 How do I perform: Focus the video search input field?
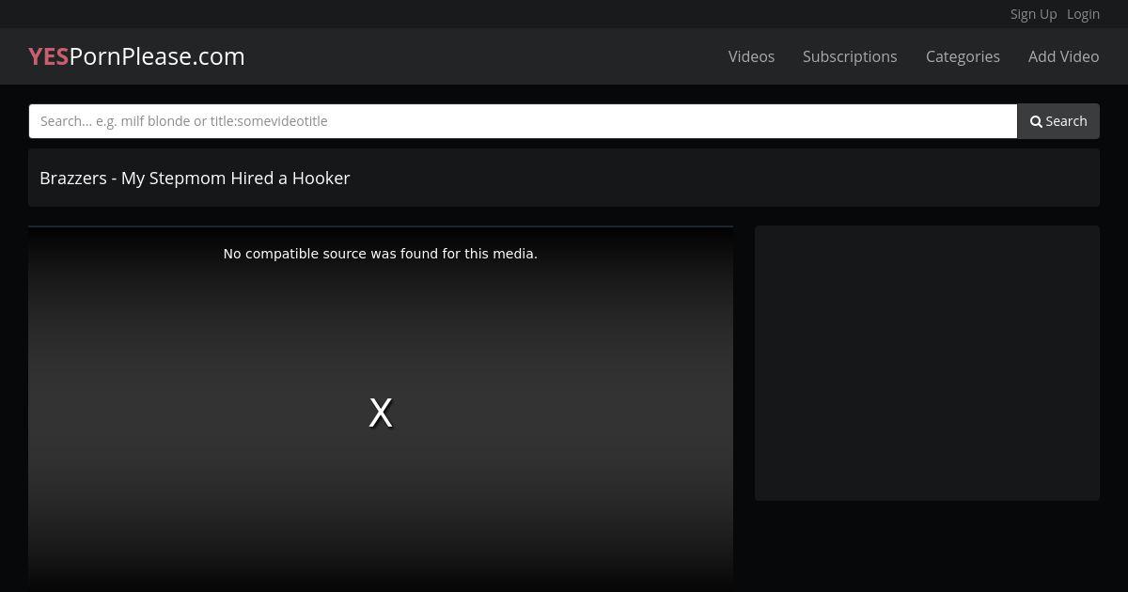[523, 121]
